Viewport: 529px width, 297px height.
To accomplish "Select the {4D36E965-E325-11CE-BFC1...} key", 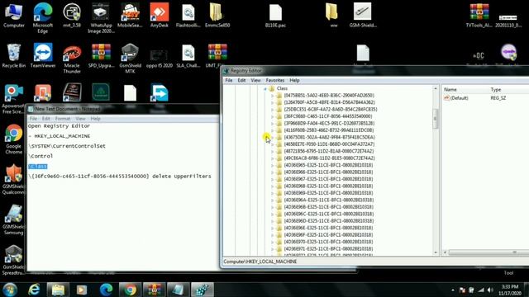I will pyautogui.click(x=328, y=165).
